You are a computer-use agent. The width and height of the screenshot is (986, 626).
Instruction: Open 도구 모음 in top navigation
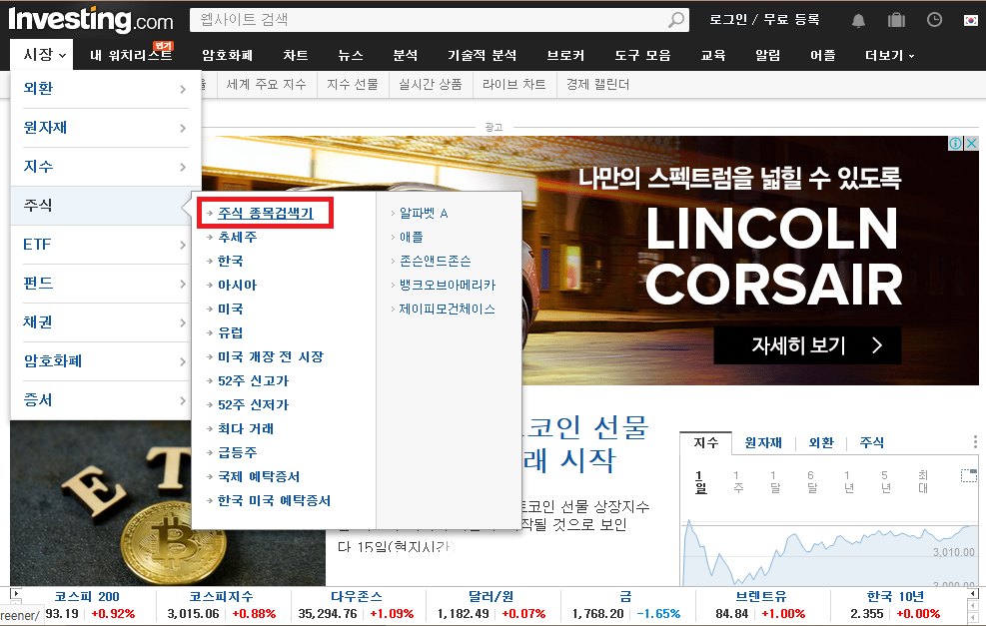point(642,55)
